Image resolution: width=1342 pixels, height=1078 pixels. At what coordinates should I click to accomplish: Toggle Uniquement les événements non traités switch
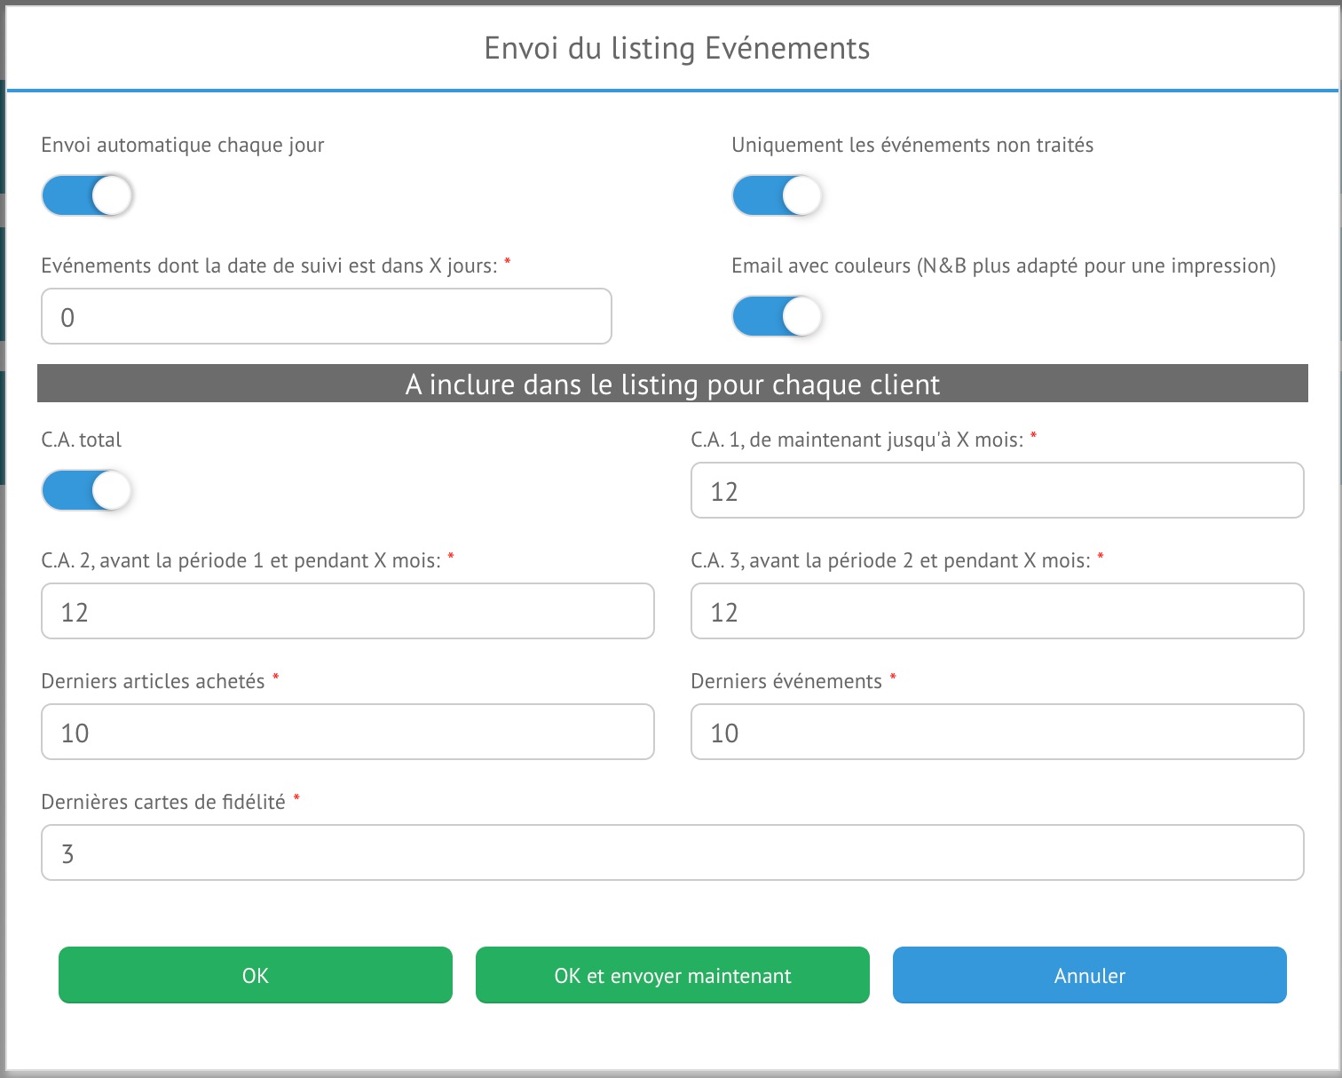(778, 196)
